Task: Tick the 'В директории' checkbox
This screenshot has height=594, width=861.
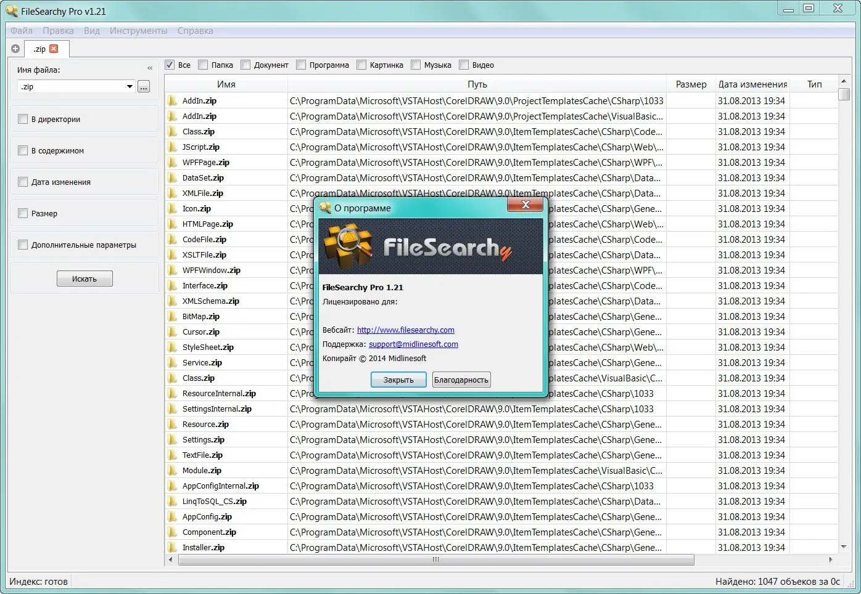Action: [x=23, y=119]
